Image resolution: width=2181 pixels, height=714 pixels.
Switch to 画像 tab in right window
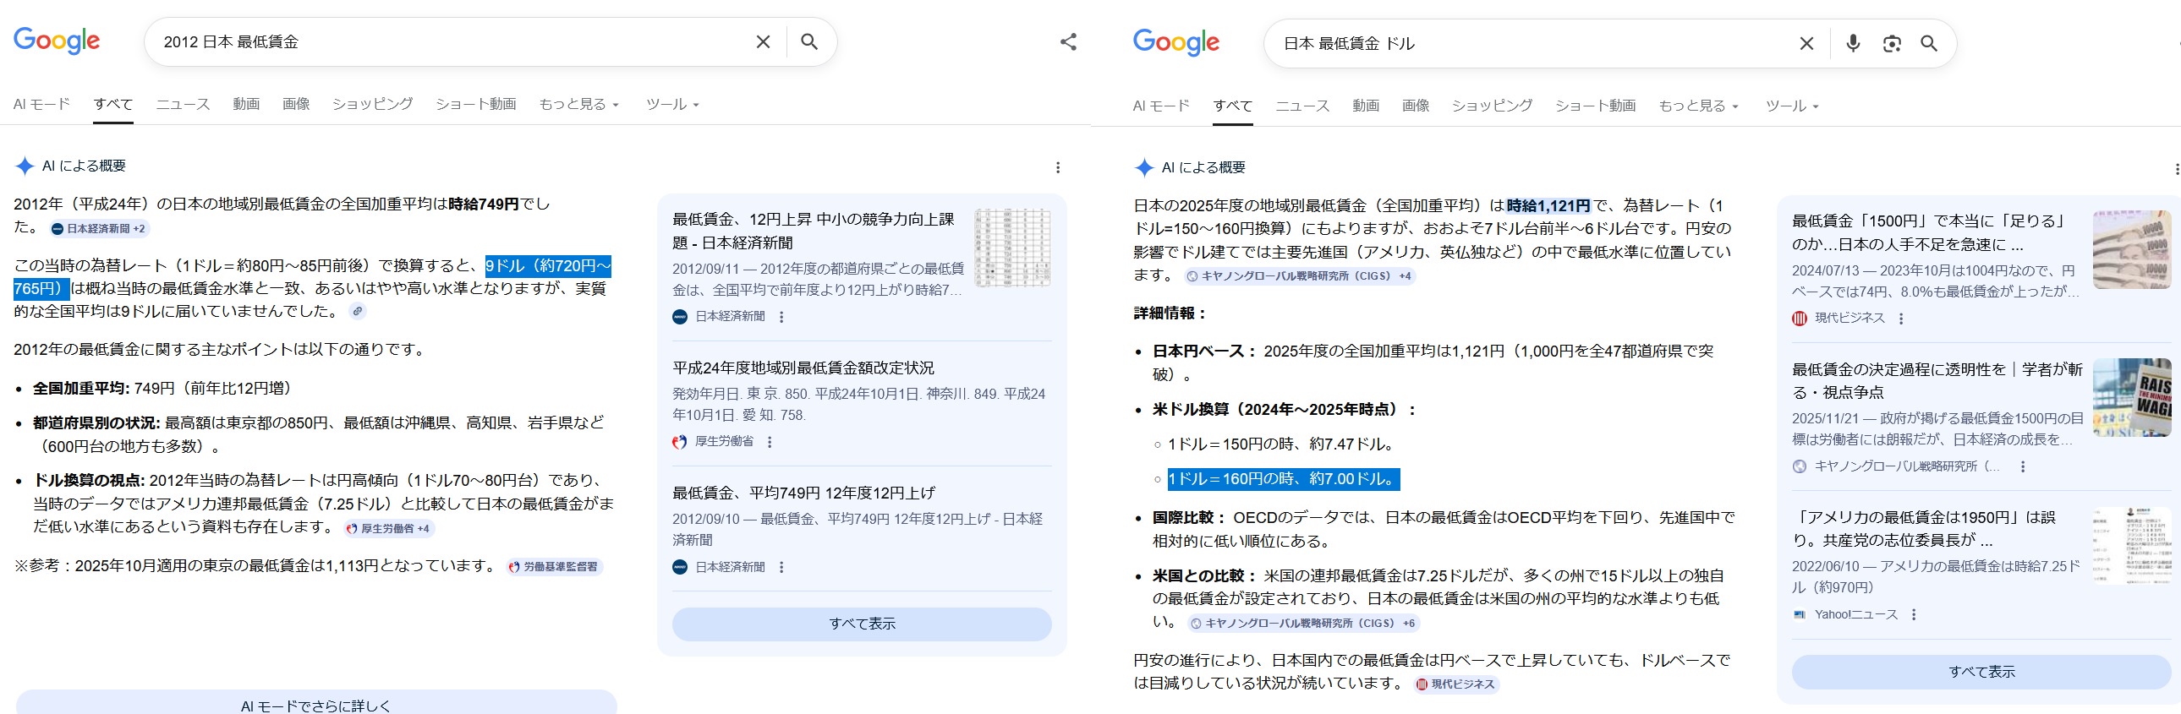1415,106
